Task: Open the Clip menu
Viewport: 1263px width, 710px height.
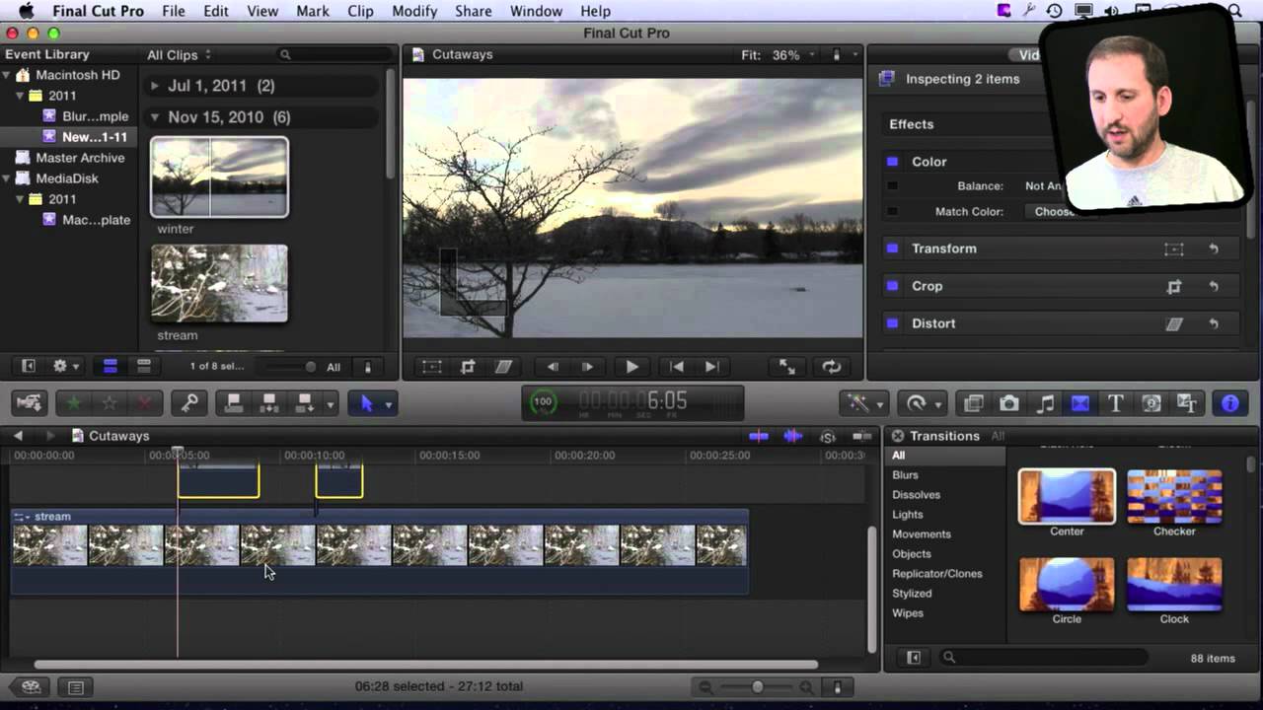Action: [x=360, y=11]
